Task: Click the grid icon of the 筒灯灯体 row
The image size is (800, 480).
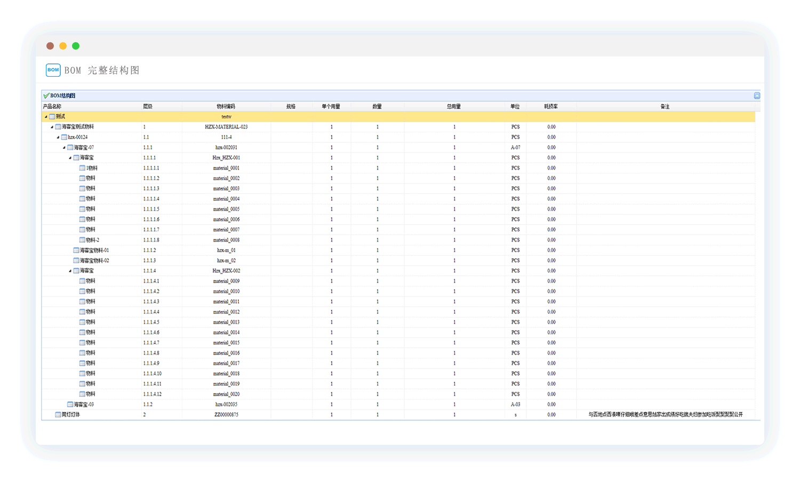Action: 58,414
